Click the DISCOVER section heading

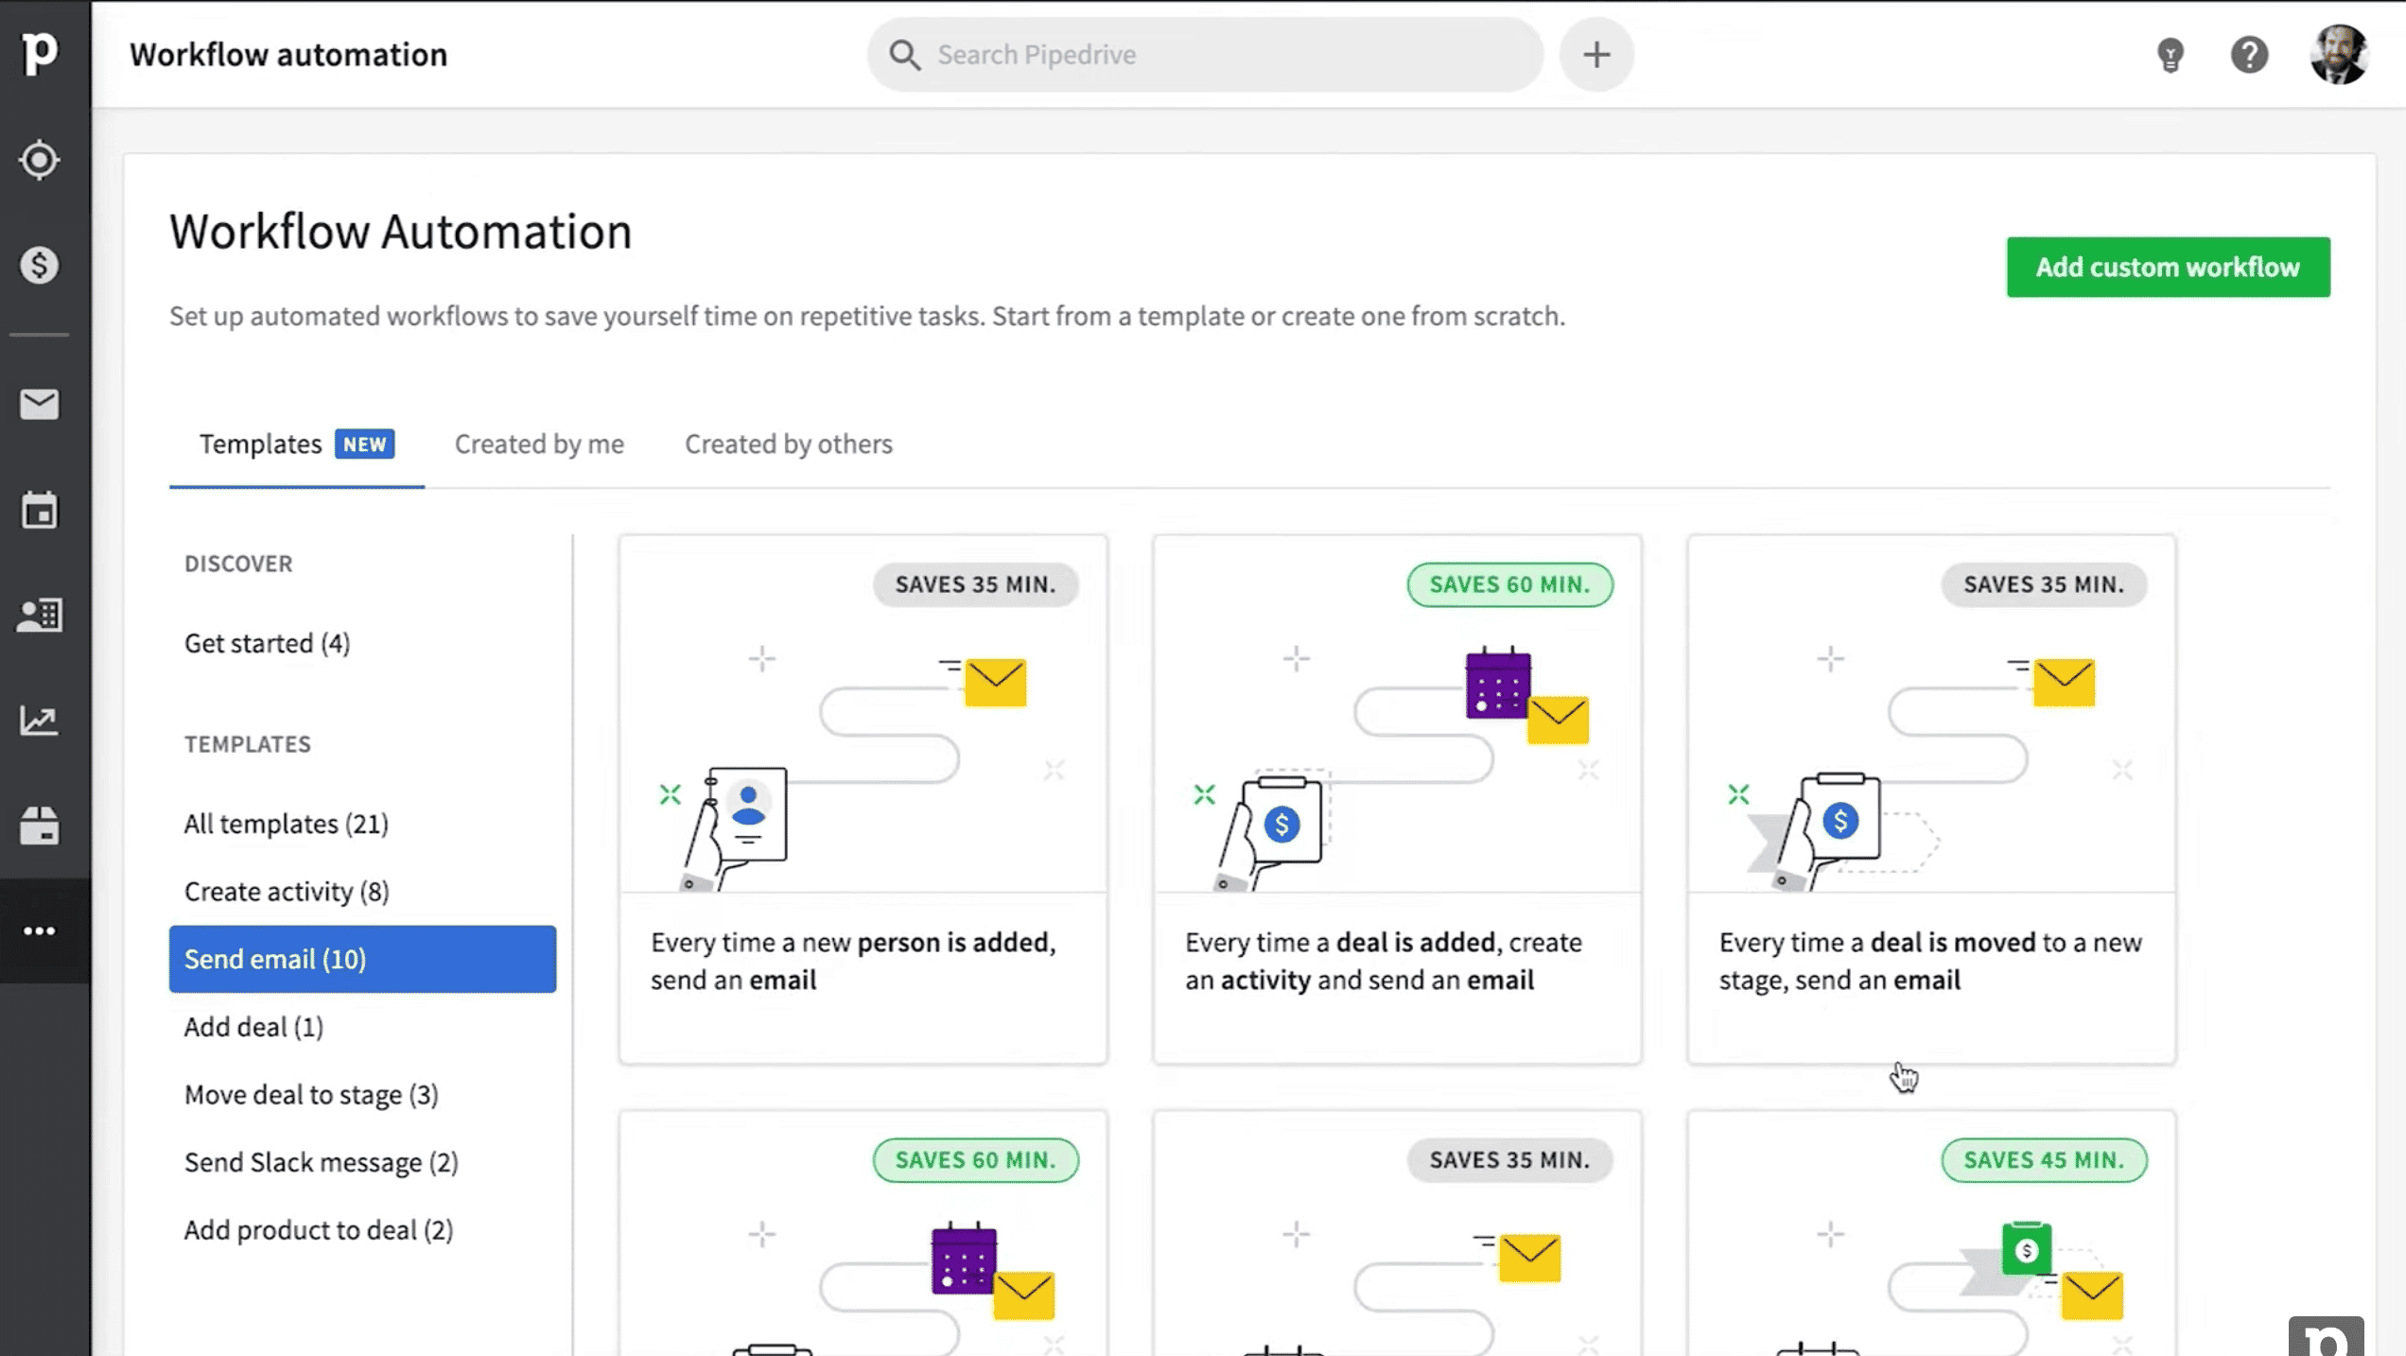(x=238, y=564)
